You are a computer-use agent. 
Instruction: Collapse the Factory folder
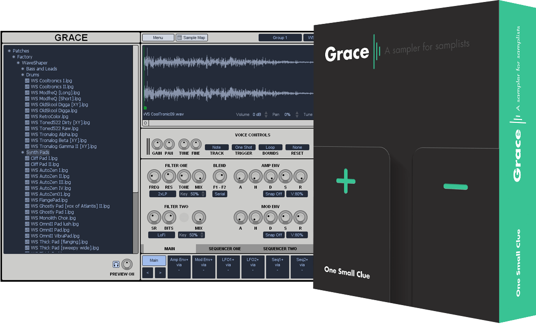click(13, 57)
